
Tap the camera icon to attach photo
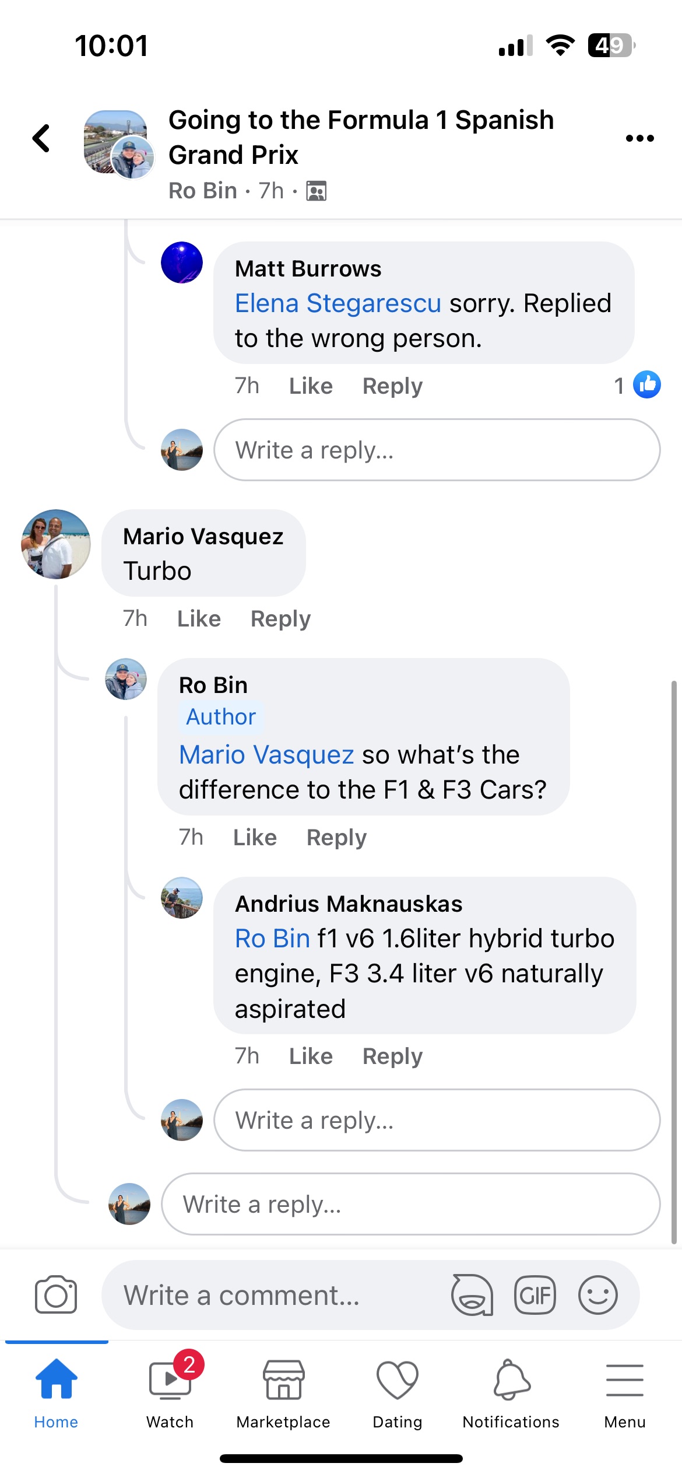coord(56,1295)
